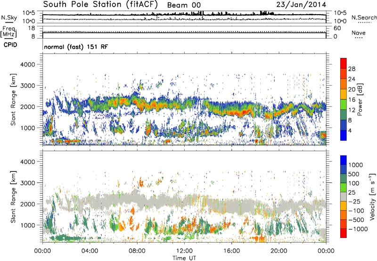Click the 'Beam 00' label
377x261 pixels.
184,5
